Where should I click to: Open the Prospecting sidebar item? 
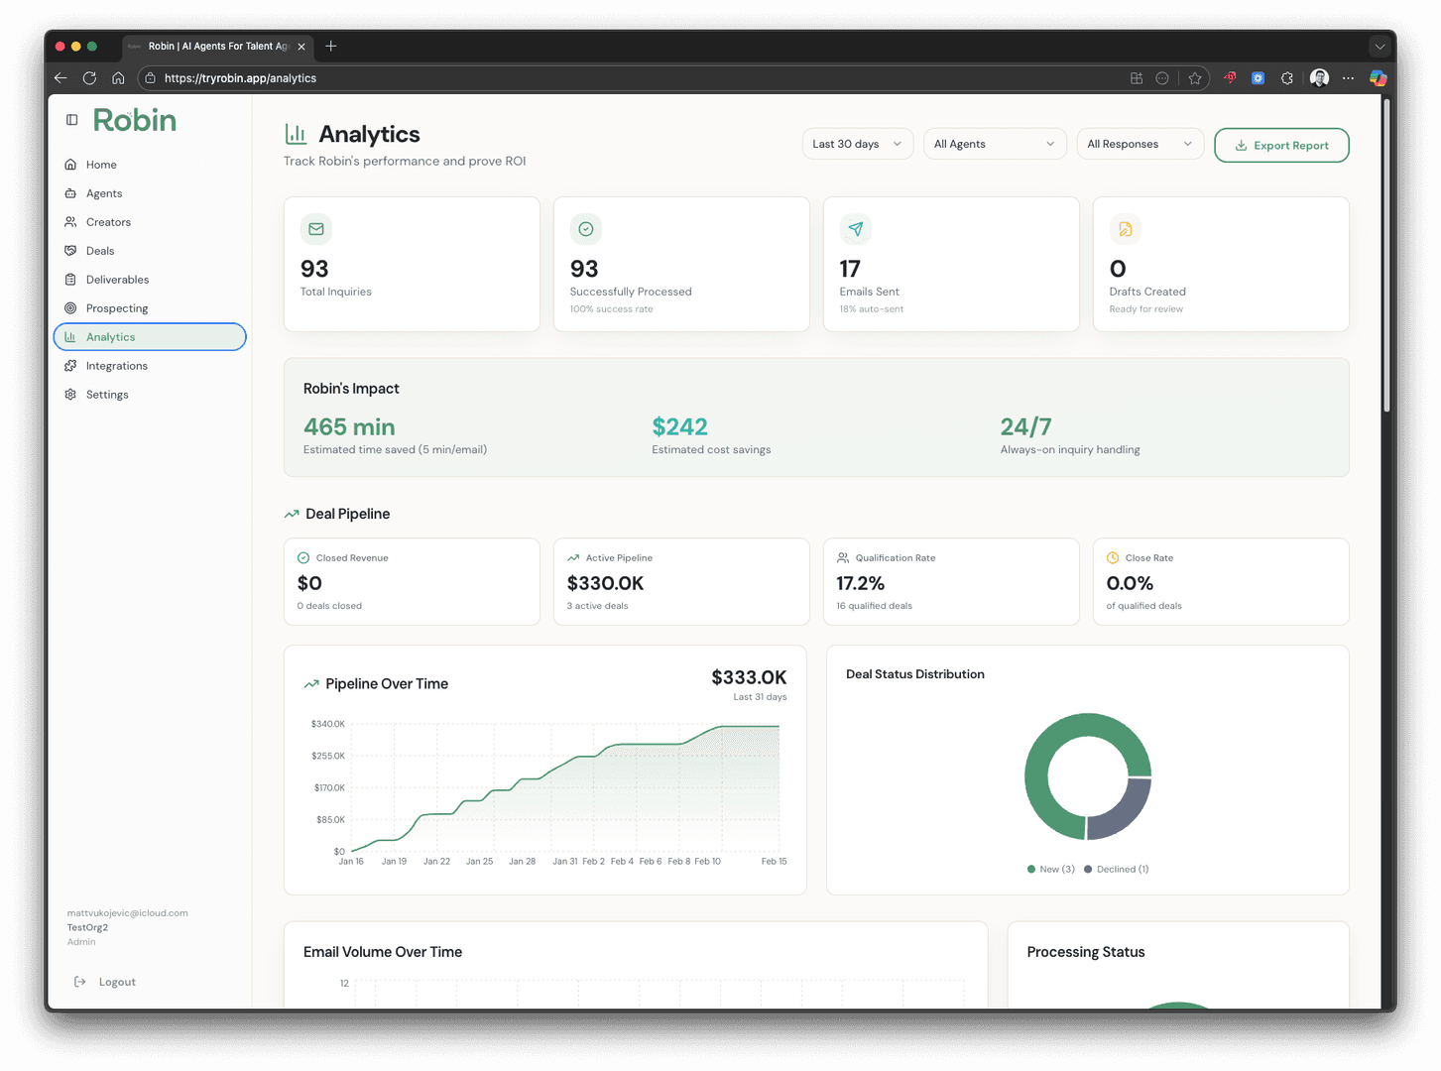[x=116, y=308]
